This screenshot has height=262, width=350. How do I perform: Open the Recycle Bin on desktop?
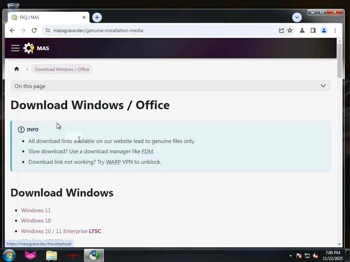13,6
